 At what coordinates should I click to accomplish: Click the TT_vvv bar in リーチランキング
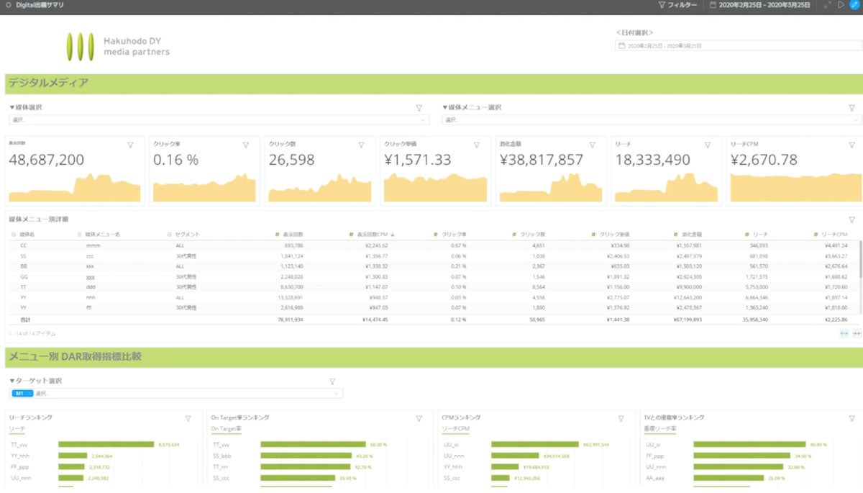[106, 445]
